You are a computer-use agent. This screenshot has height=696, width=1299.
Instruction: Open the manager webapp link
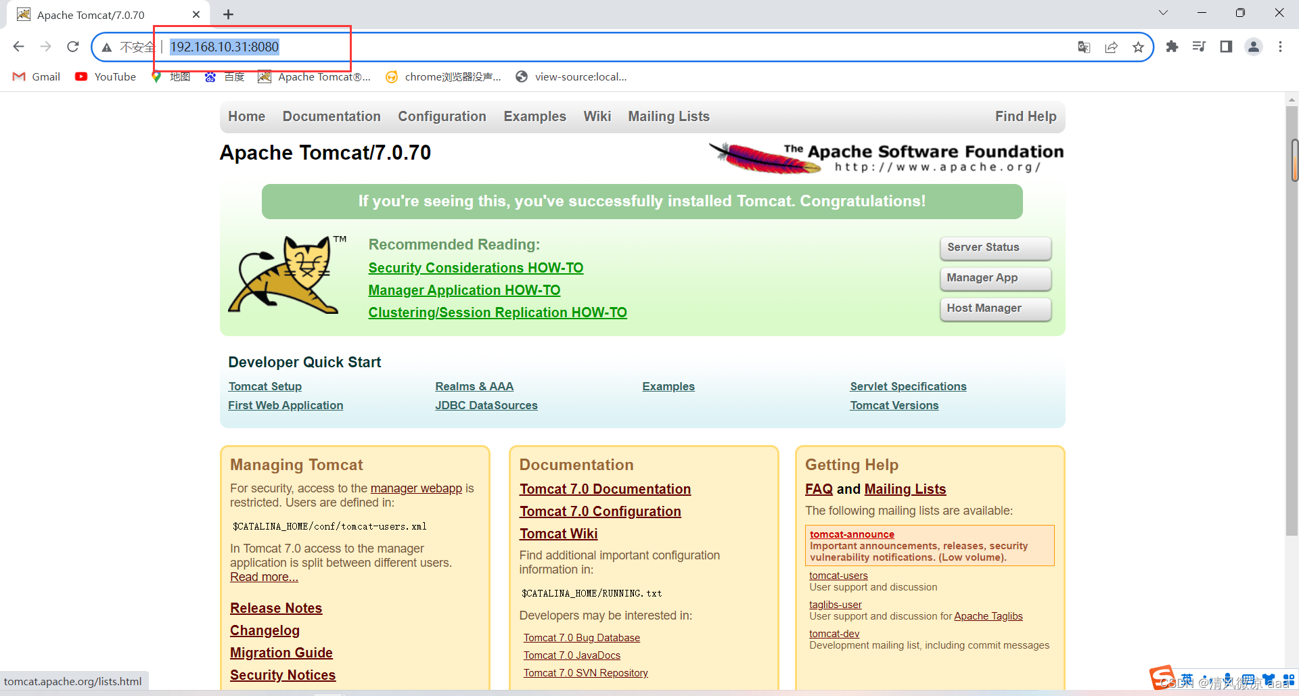(416, 488)
